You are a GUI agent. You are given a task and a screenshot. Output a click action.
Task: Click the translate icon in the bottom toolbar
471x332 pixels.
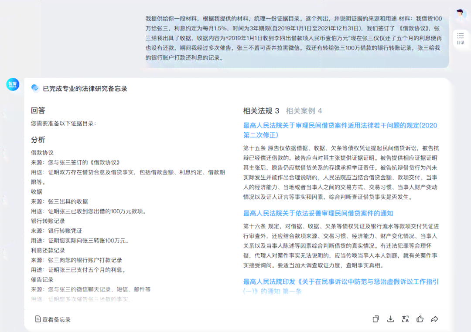[405, 319]
